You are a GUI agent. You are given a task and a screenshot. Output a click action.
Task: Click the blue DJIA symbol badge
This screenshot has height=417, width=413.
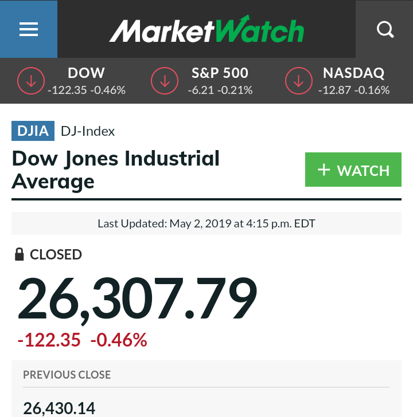(x=33, y=131)
